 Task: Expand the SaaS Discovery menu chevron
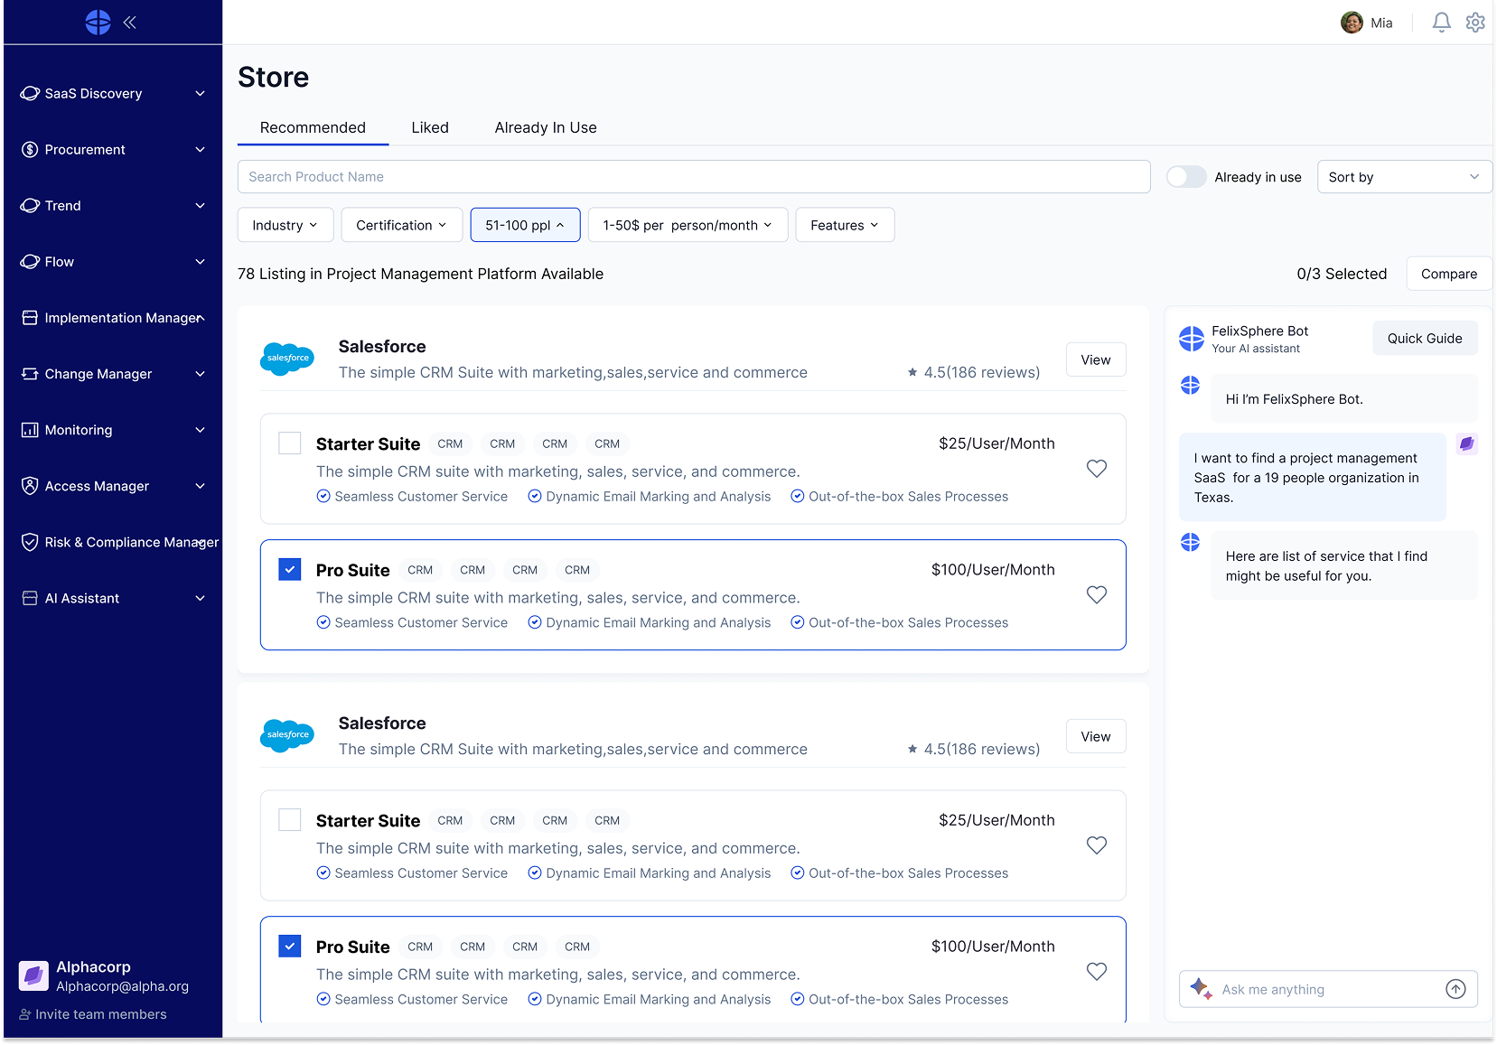tap(201, 94)
